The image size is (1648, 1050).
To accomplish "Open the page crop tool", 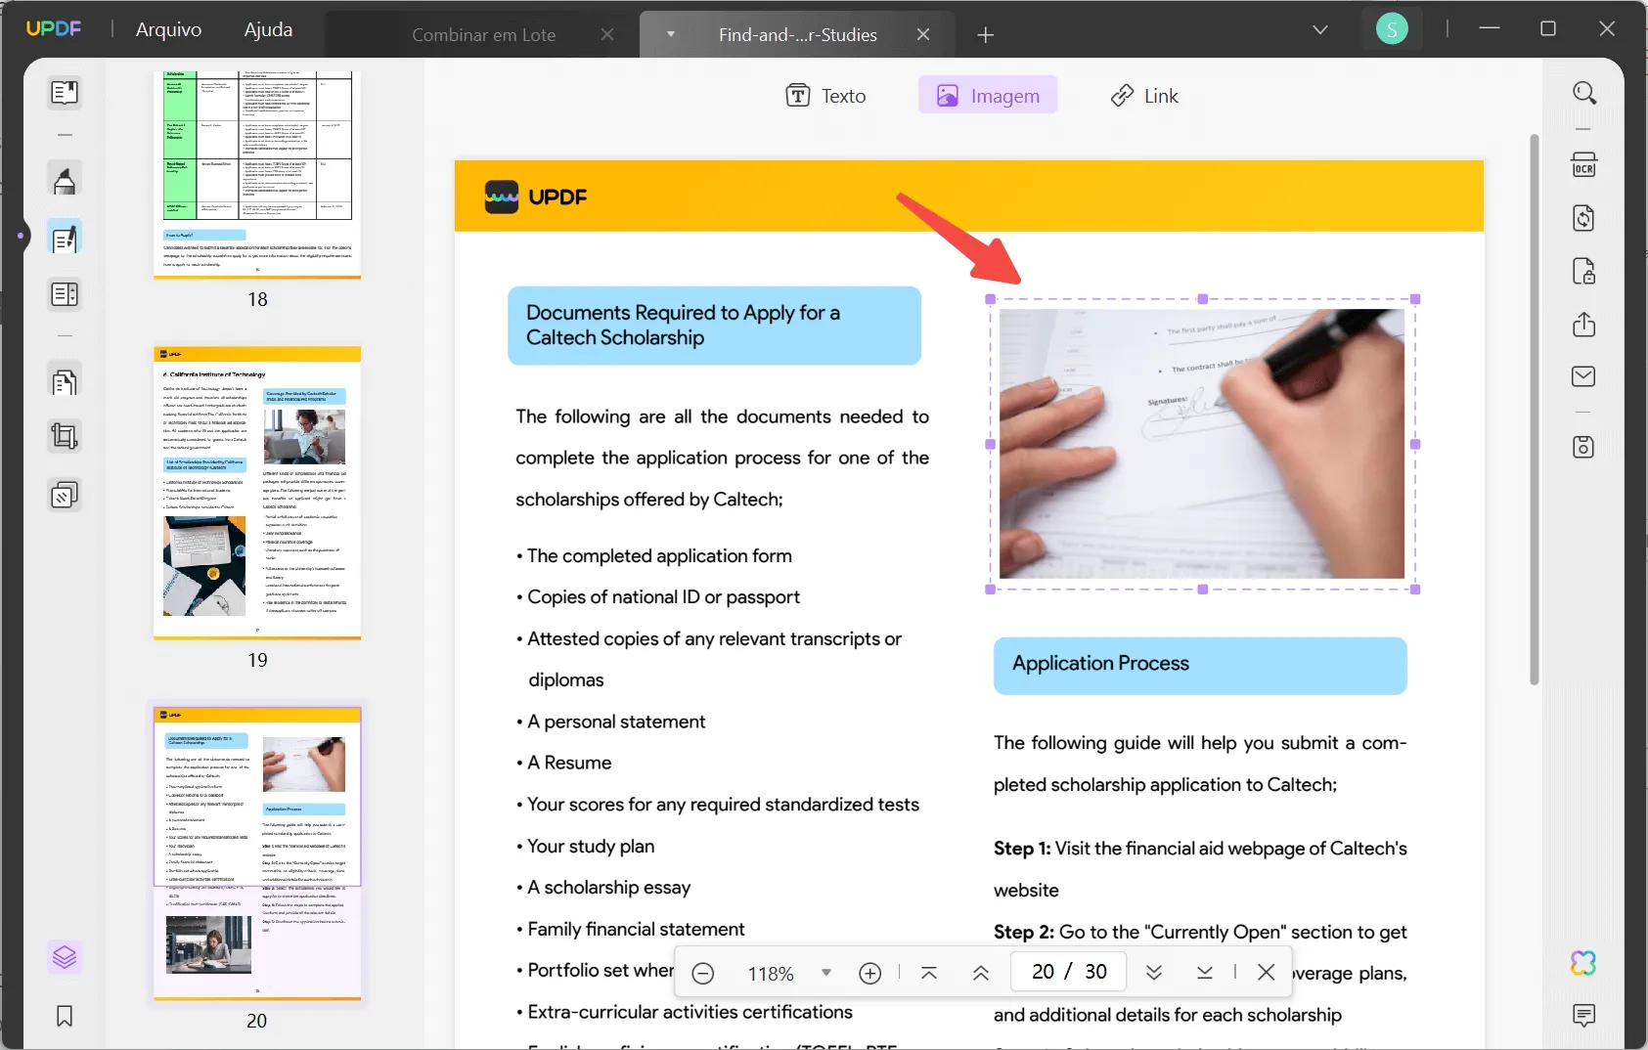I will [65, 436].
